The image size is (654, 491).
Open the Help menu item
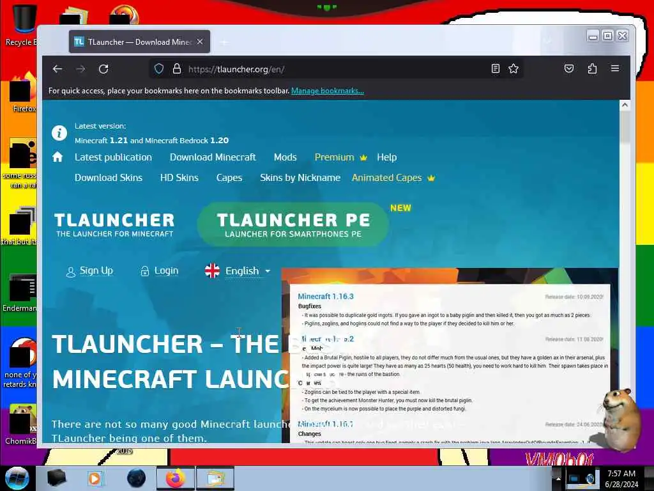point(386,157)
